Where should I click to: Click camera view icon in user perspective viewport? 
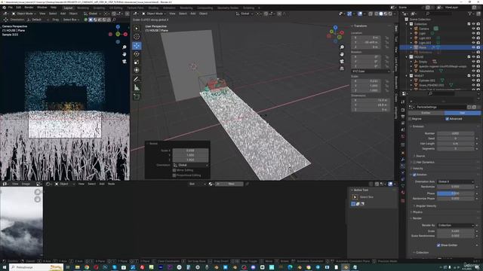tap(342, 61)
